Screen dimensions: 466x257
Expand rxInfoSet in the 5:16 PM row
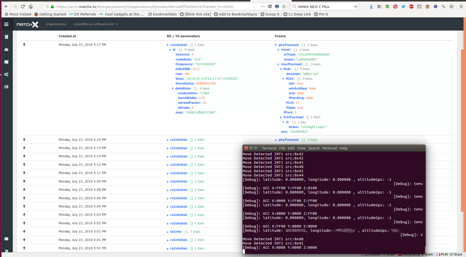168,140
